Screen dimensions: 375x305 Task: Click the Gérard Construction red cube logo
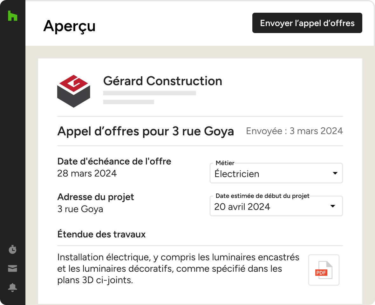[74, 91]
